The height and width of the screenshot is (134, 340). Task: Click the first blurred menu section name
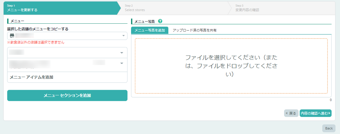pos(17,52)
